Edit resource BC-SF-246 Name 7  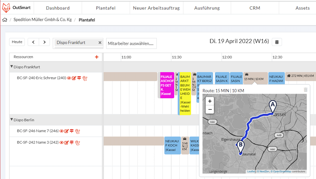click(x=66, y=131)
